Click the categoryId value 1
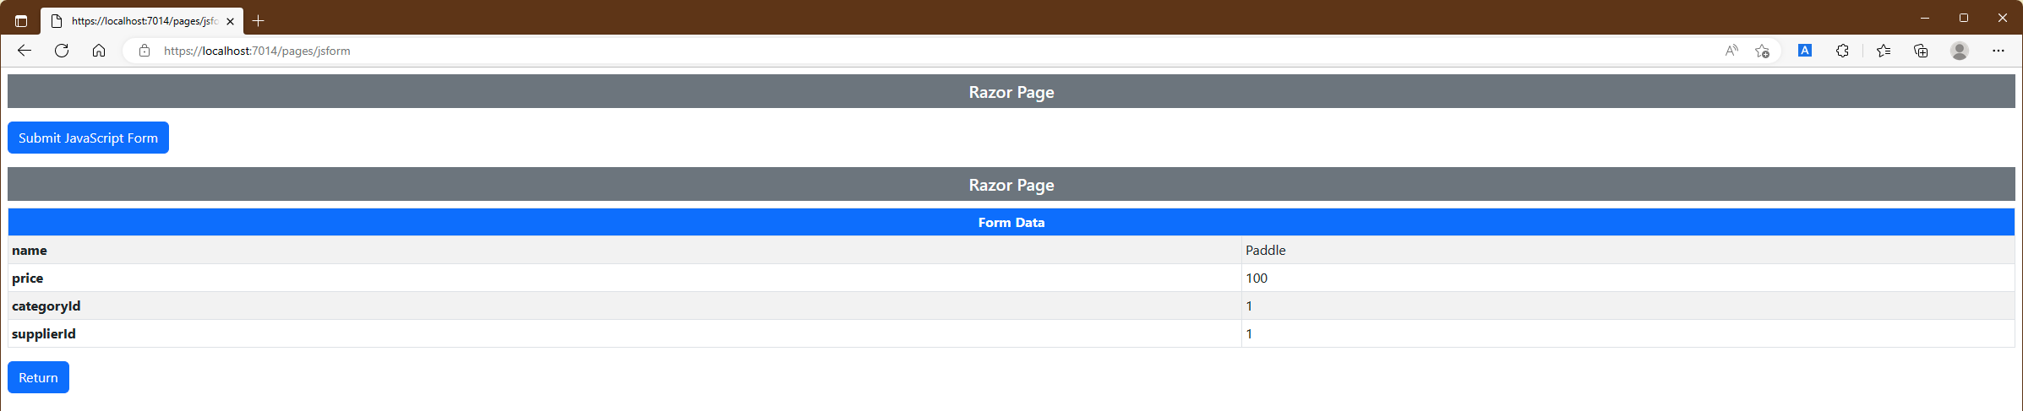 coord(1249,306)
